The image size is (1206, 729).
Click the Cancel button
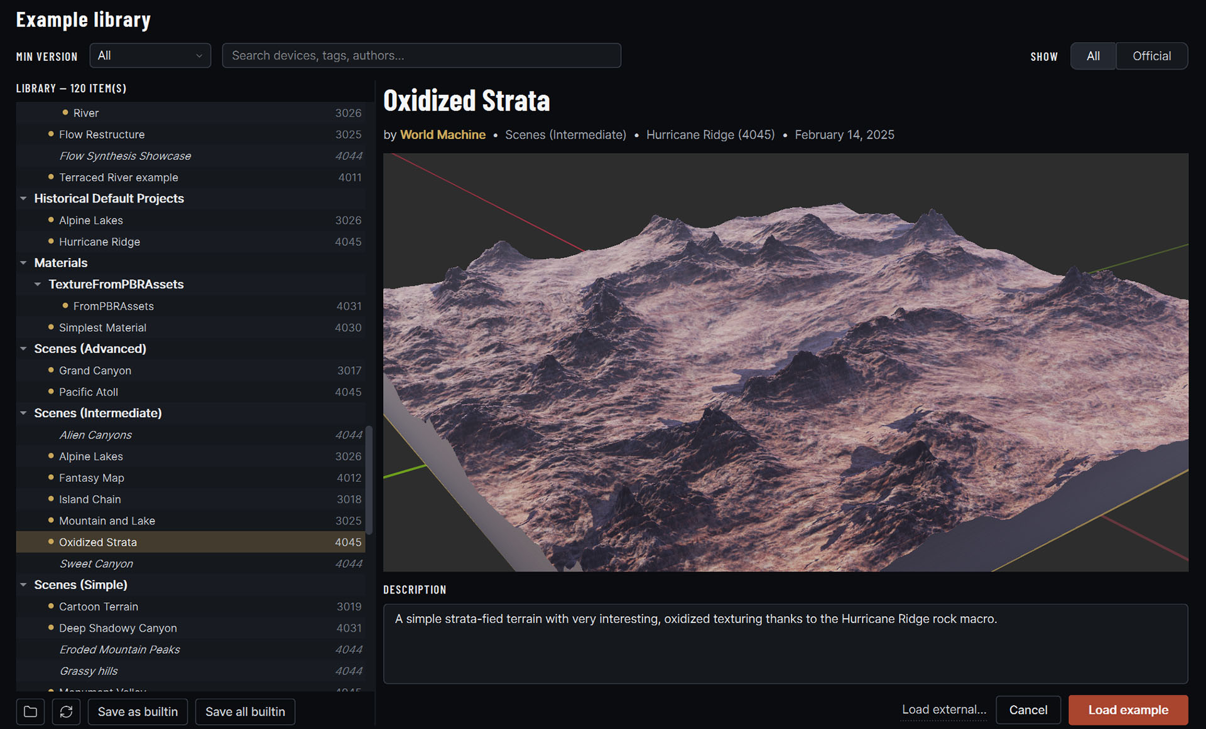(1028, 710)
